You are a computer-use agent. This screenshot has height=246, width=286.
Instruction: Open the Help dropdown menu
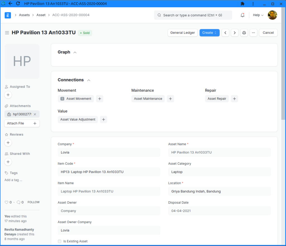258,15
